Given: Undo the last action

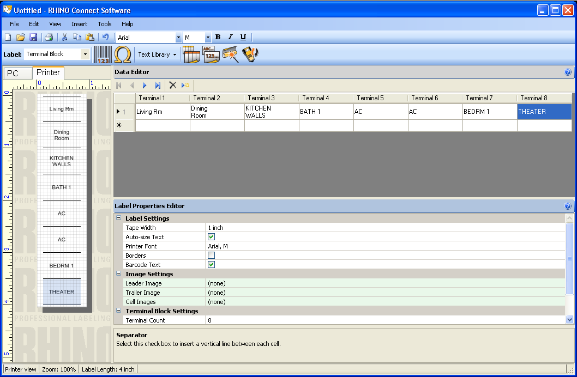Looking at the screenshot, I should point(105,37).
